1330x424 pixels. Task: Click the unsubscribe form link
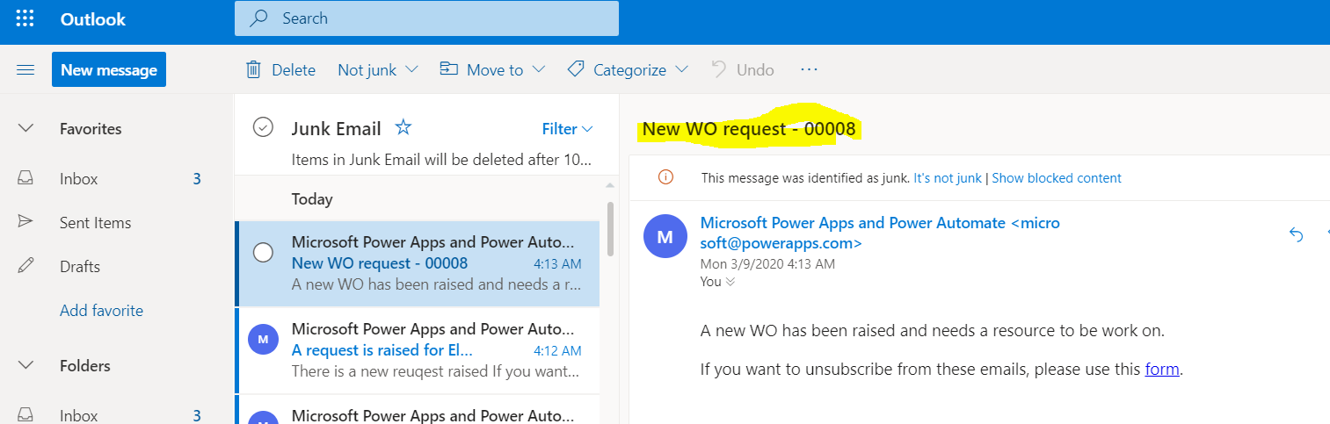[1162, 370]
